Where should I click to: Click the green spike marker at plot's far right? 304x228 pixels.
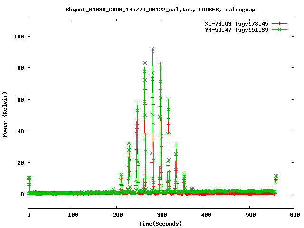point(275,176)
